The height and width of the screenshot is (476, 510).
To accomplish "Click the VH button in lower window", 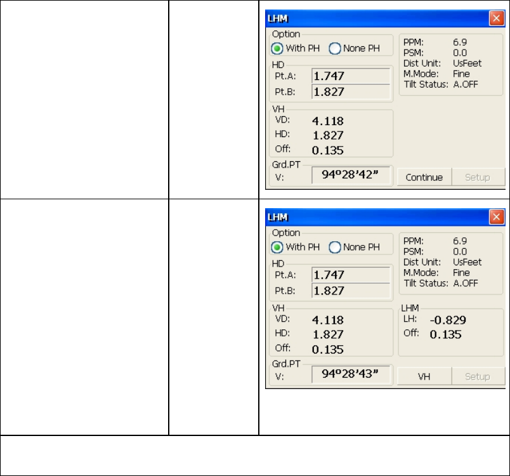I will tap(424, 376).
